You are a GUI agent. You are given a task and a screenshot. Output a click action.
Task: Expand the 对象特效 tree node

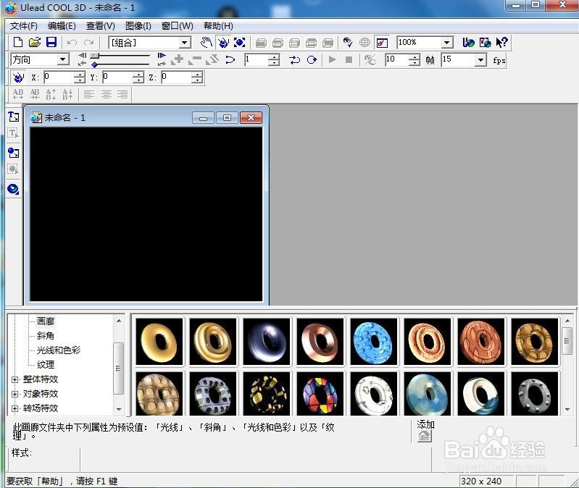[14, 394]
